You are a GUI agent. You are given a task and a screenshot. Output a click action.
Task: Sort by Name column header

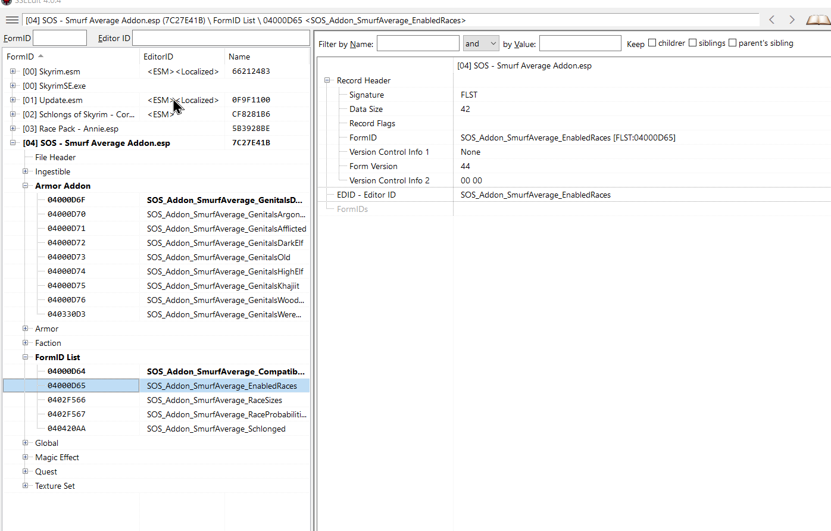[x=267, y=57]
